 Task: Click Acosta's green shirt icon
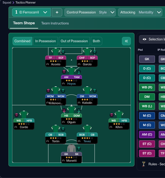pos(56,52)
